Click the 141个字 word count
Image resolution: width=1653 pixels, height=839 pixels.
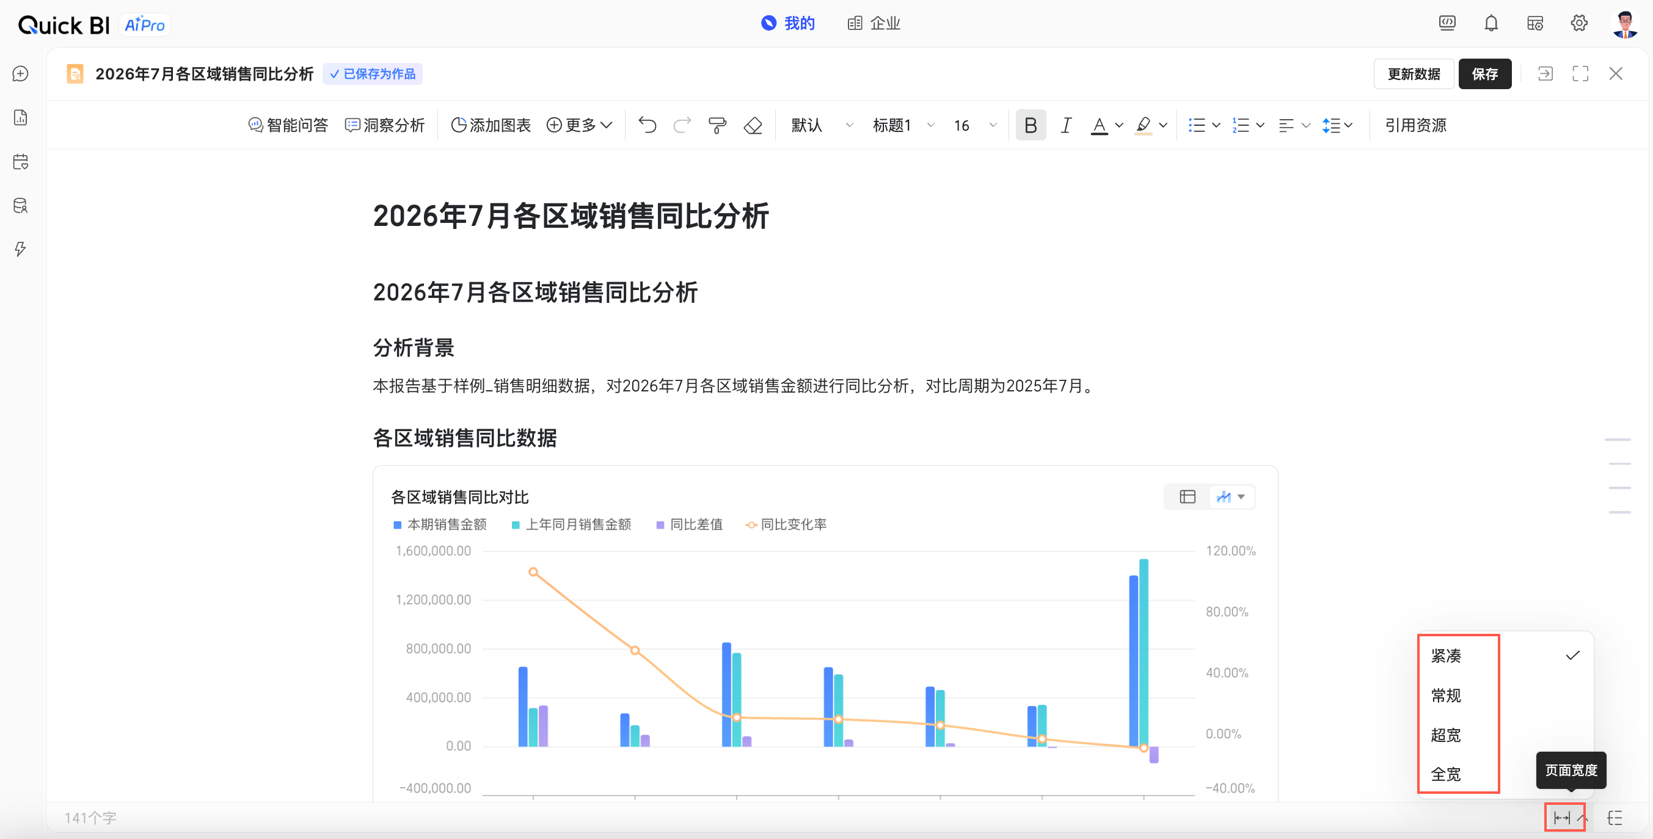(x=90, y=818)
